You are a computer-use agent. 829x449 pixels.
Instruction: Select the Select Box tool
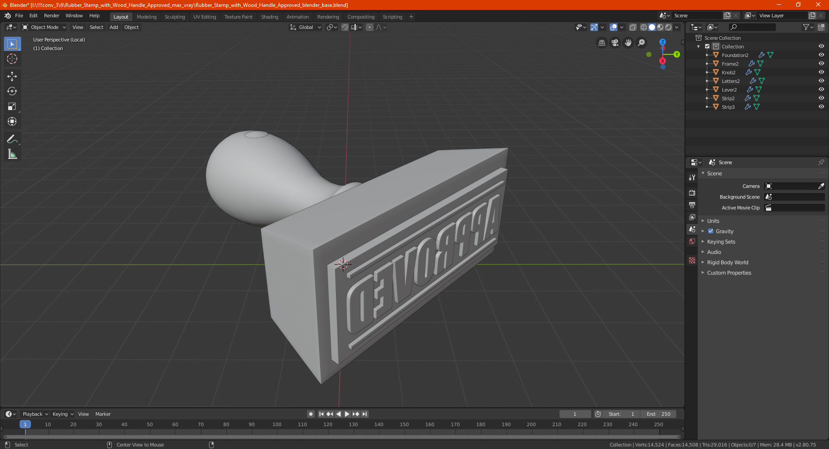(x=12, y=44)
